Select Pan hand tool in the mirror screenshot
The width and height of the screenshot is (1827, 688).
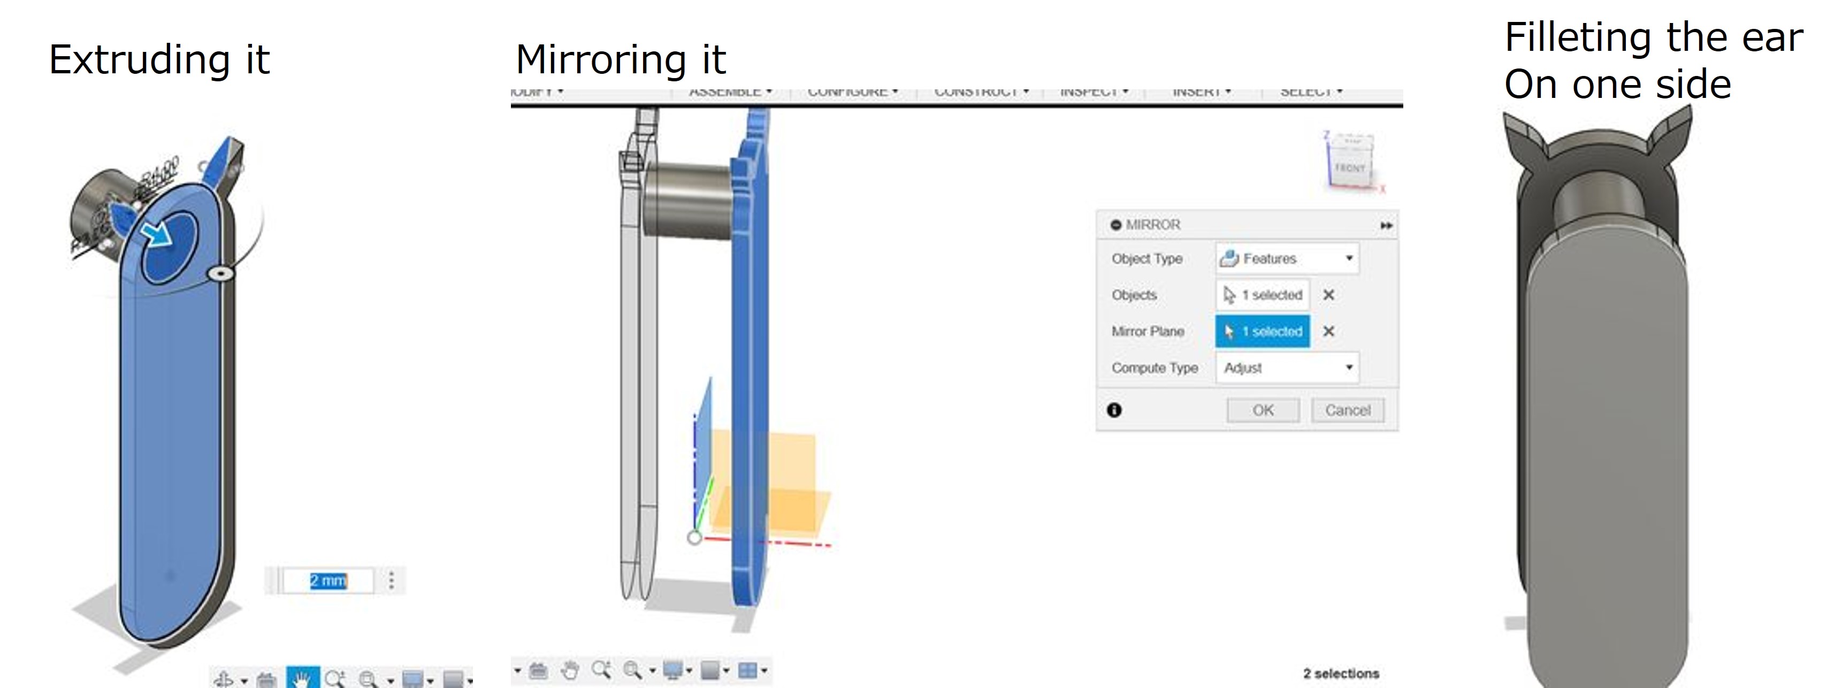point(570,670)
